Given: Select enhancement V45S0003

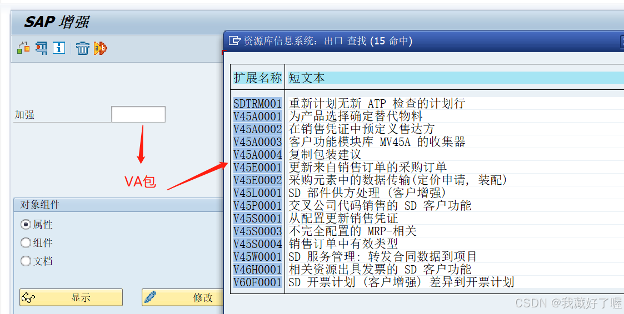Looking at the screenshot, I should [257, 231].
